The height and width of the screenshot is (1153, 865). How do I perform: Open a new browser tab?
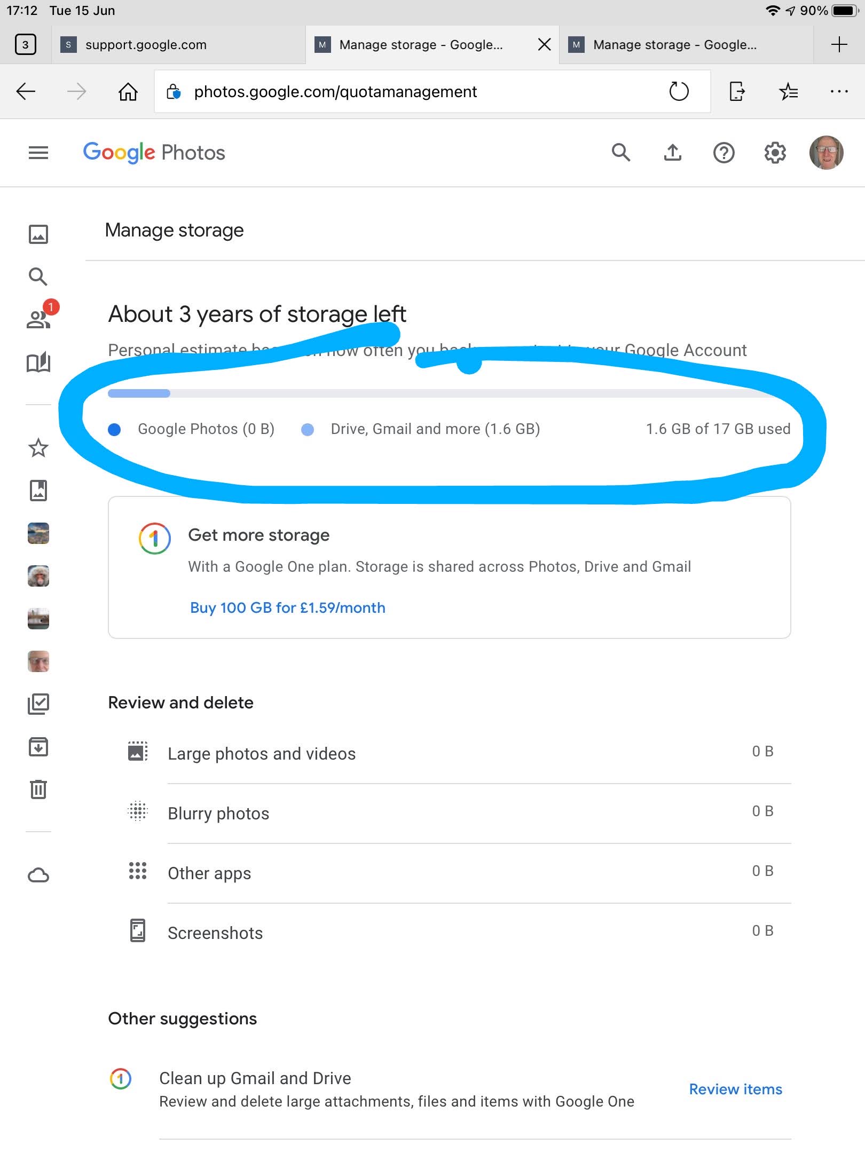click(839, 44)
